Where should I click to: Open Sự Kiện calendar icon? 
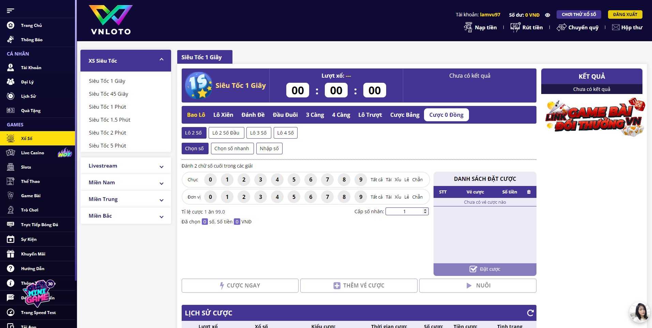pyautogui.click(x=11, y=239)
